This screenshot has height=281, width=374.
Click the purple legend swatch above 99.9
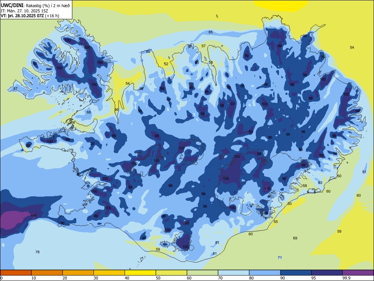[x=358, y=273]
